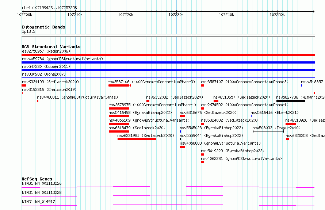Open the nsv830982 (Wong2007) variant
The height and width of the screenshot is (210, 325).
point(44,74)
